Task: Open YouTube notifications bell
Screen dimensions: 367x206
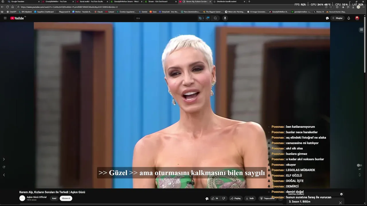Action: point(349,18)
